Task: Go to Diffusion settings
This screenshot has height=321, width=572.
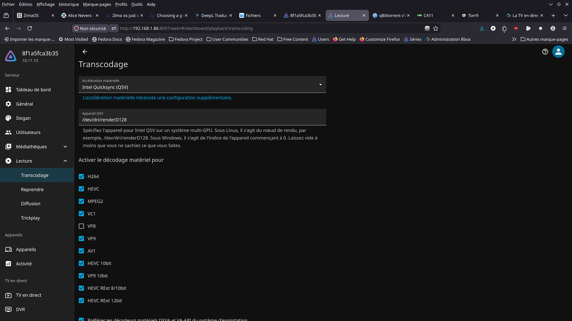Action: click(31, 204)
